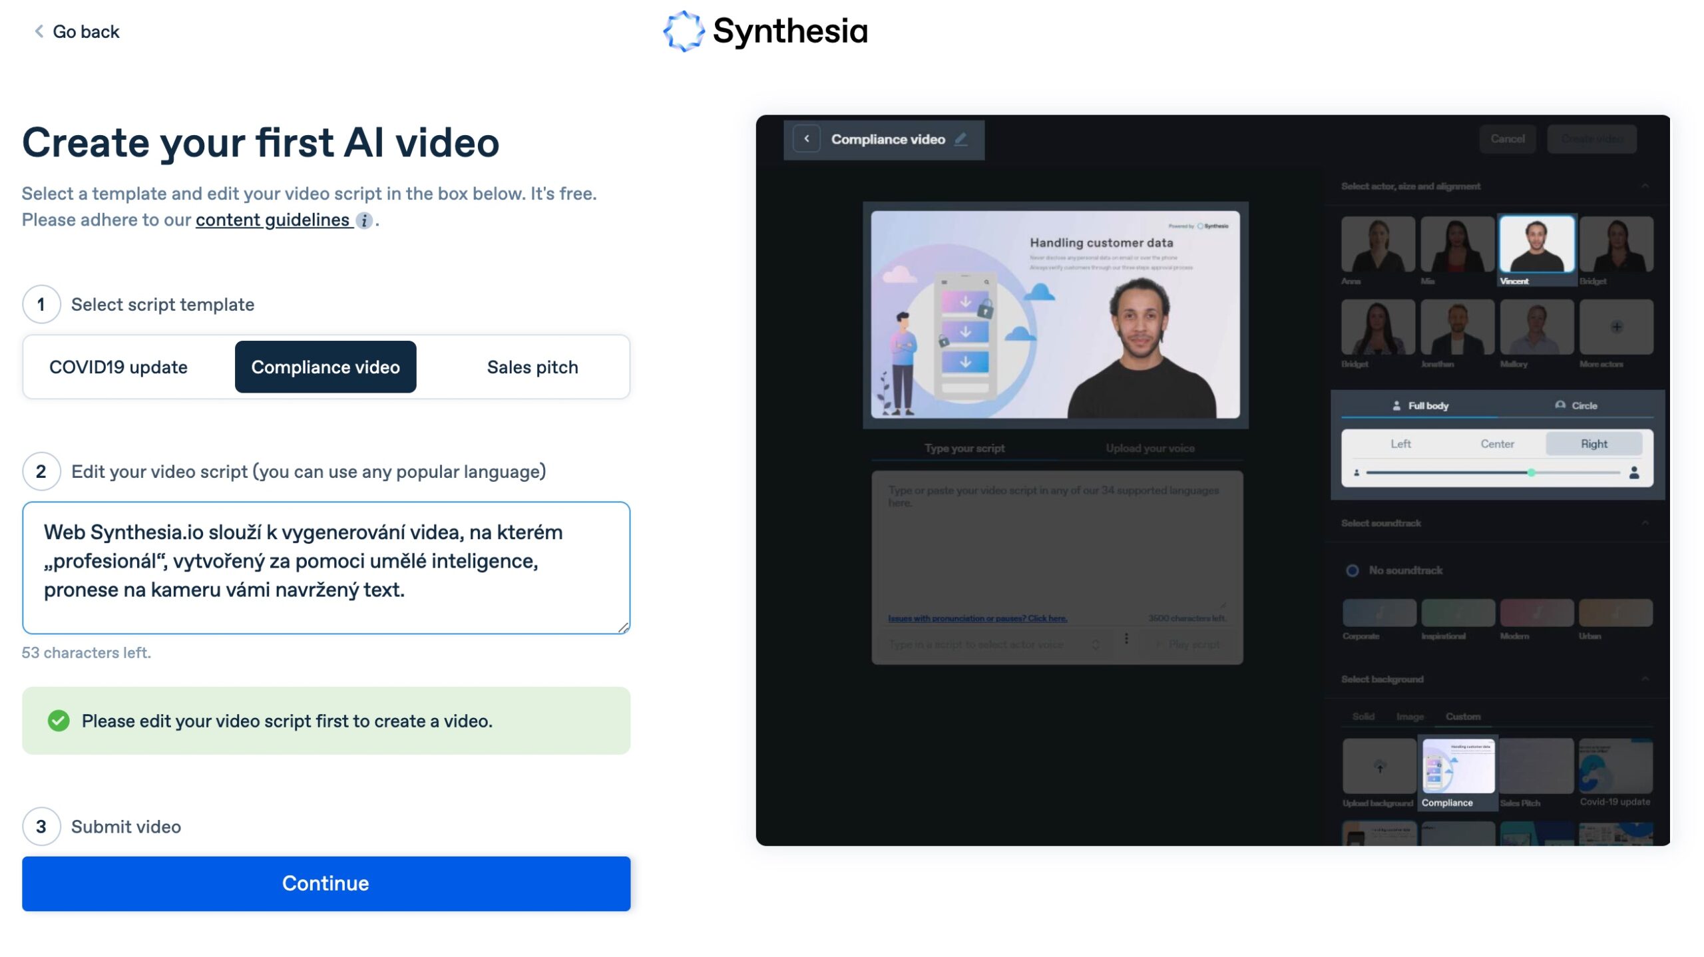Click the pencil icon to rename Compliance video
Image resolution: width=1704 pixels, height=957 pixels.
959,139
